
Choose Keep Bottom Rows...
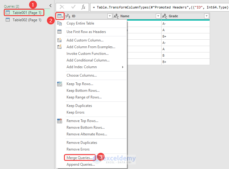[83, 91]
